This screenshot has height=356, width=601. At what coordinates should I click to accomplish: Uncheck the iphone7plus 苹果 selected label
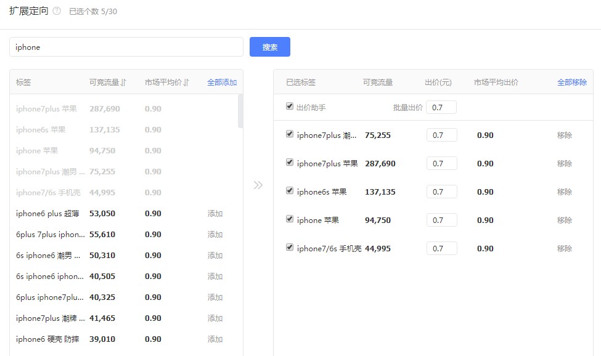pos(290,163)
